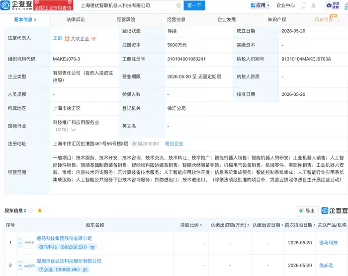Viewport: 348px width, 276px height.
Task: Click the 查一下 search button
Action: pos(194,5)
